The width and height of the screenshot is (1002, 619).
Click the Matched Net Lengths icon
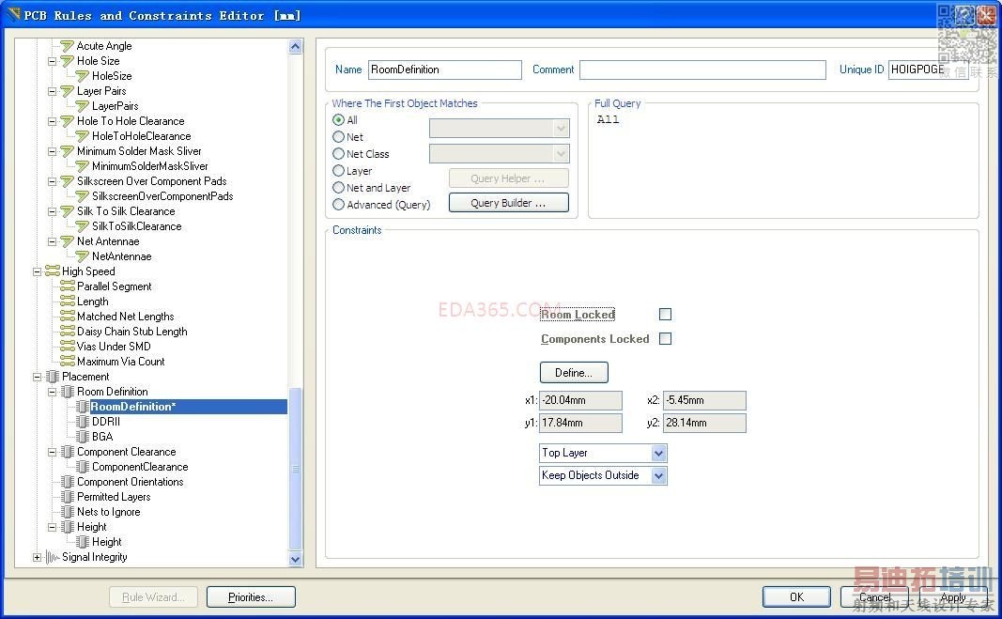tap(67, 317)
